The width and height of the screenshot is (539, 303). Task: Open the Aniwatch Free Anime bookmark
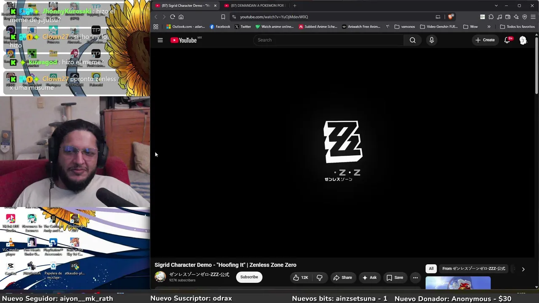[361, 27]
